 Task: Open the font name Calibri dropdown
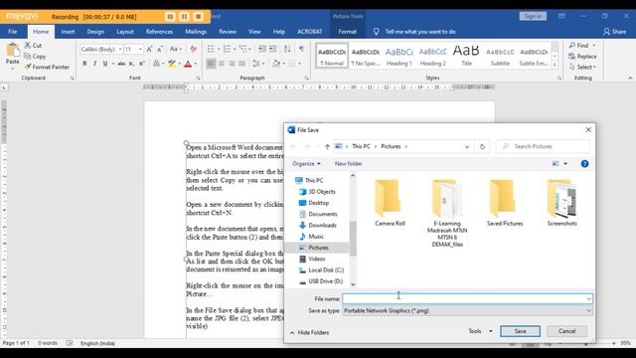(x=120, y=49)
